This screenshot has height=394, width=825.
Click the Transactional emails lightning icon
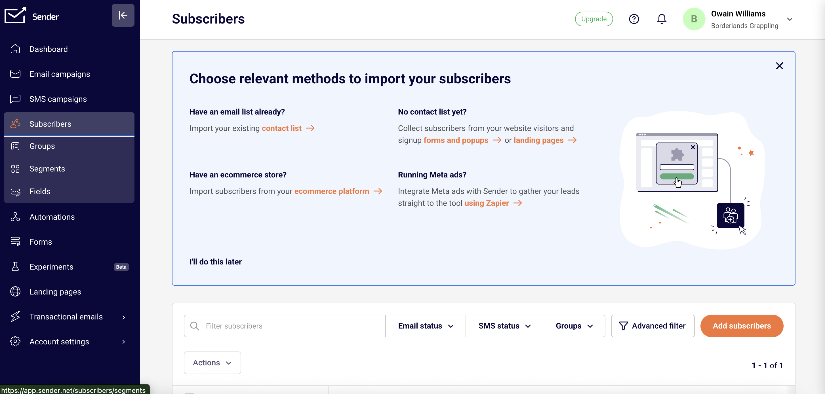click(15, 317)
